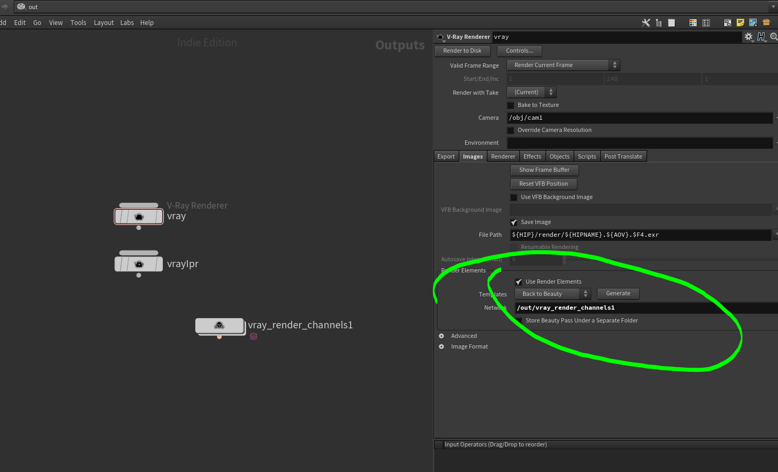The height and width of the screenshot is (472, 778).
Task: Open the Labs menu
Action: click(127, 23)
